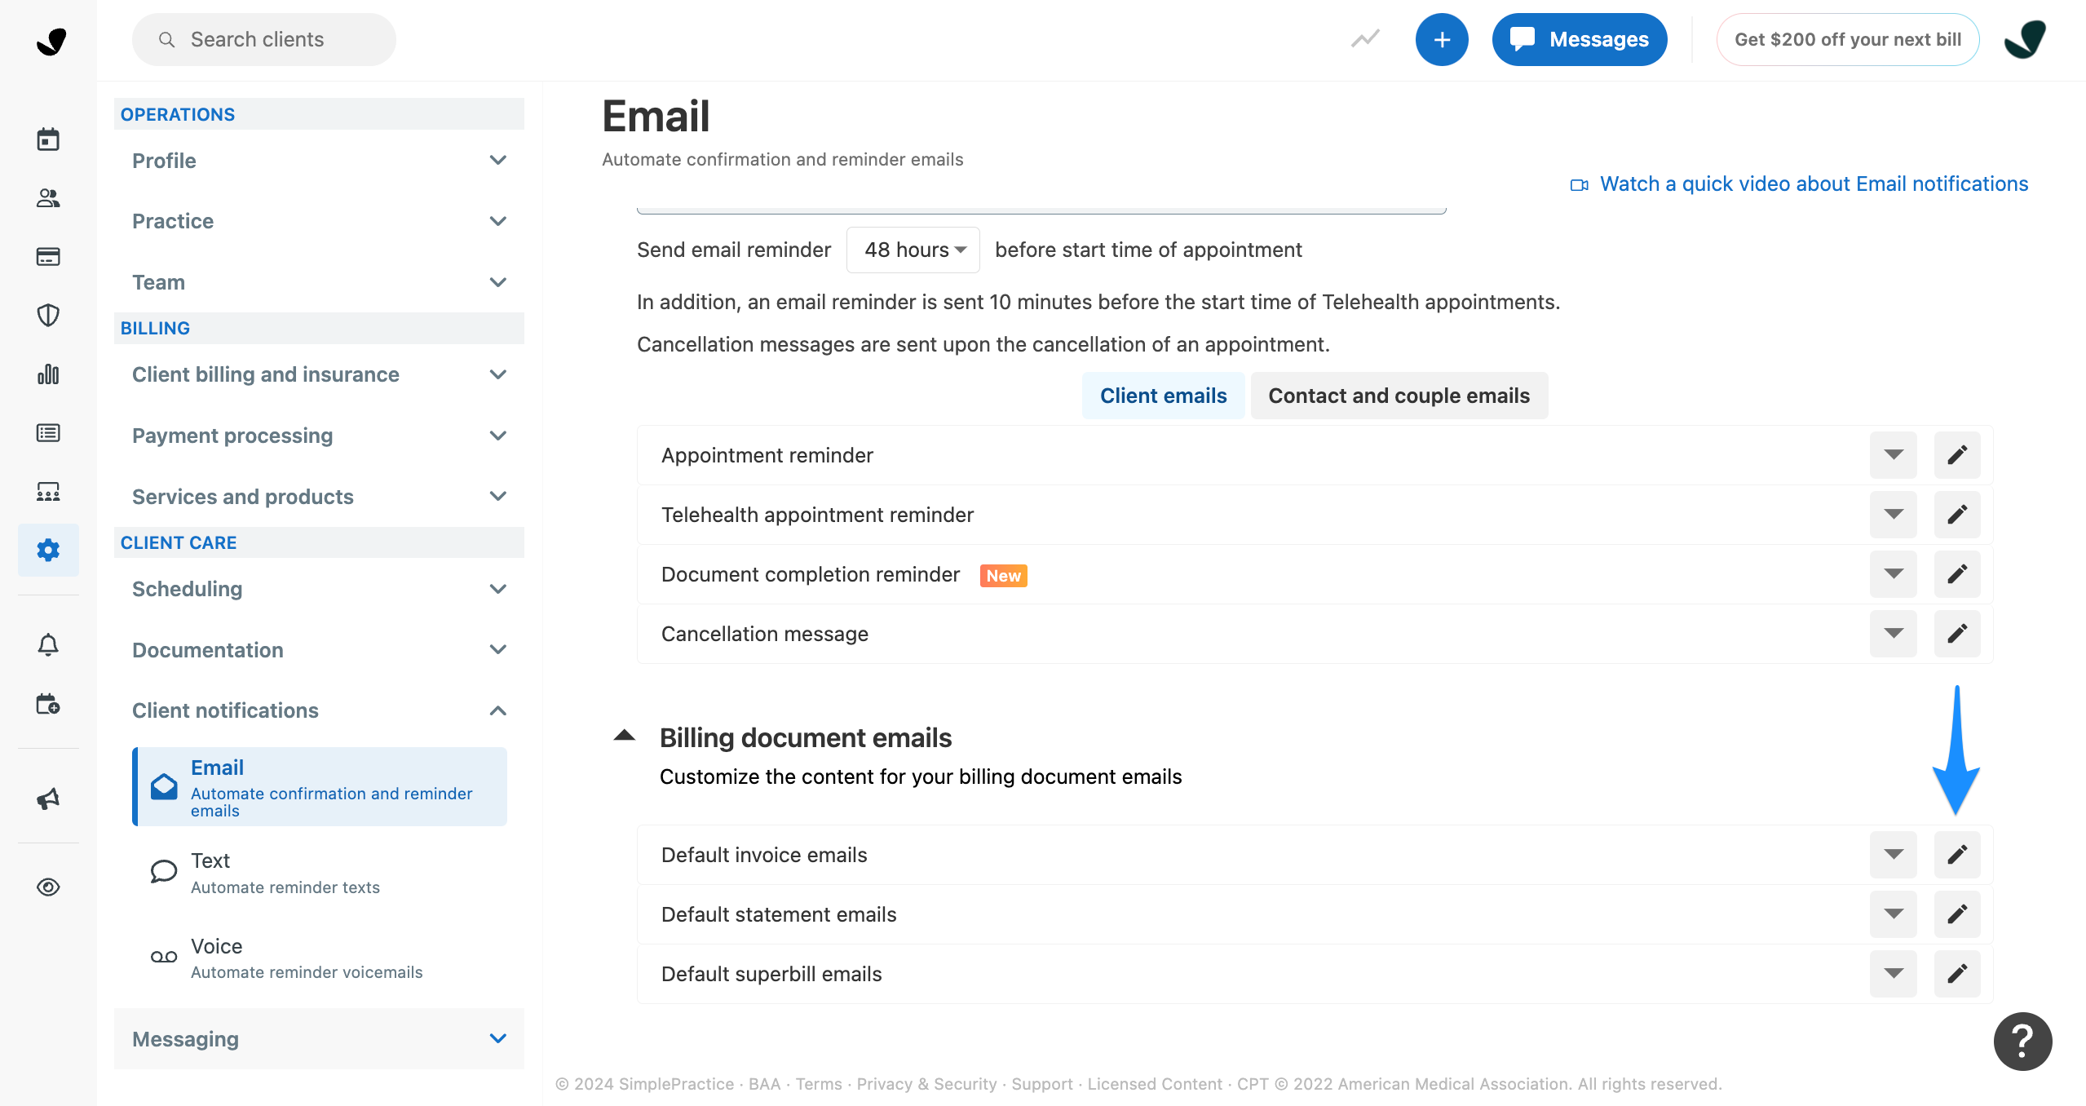Expand the Practice settings menu
The image size is (2086, 1106).
click(x=319, y=221)
